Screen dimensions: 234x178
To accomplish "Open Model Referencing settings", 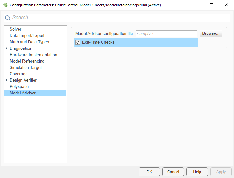I will (27, 61).
